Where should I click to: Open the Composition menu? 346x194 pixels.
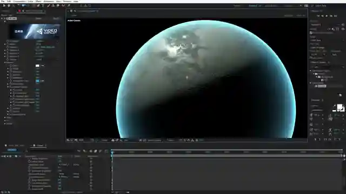point(19,1)
